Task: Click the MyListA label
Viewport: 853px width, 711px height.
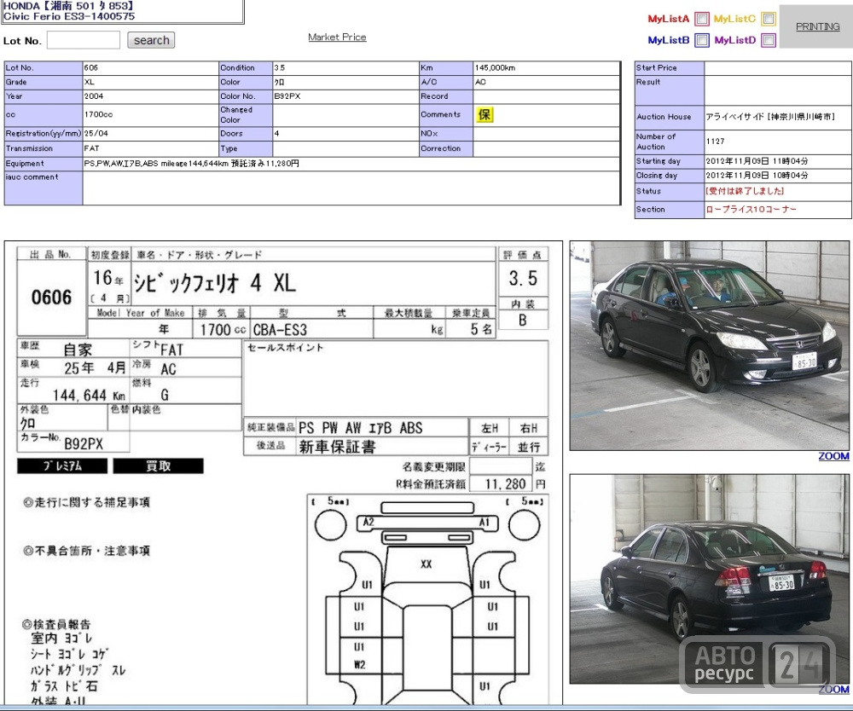Action: (x=669, y=19)
